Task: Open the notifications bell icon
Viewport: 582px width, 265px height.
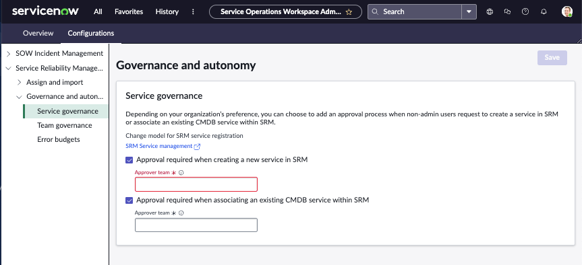Action: [x=544, y=12]
